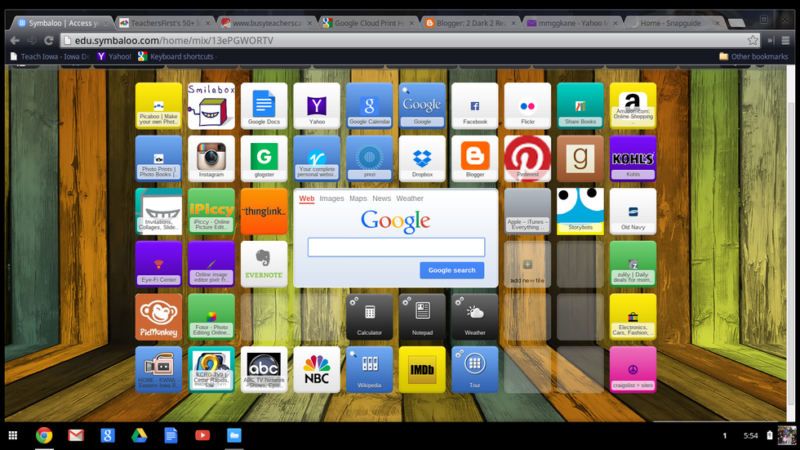Screen dimensions: 800x450
Task: Open the PicMonkey tile
Action: point(158,317)
